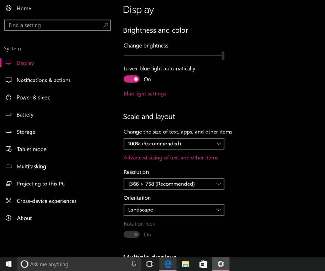Open File Explorer from taskbar
325x271 pixels.
185,264
